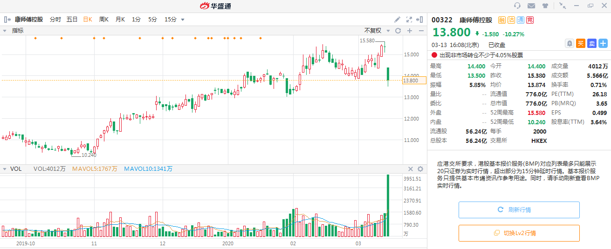Click the 切换Lv2行情 button
611x249 pixels.
tap(519, 233)
